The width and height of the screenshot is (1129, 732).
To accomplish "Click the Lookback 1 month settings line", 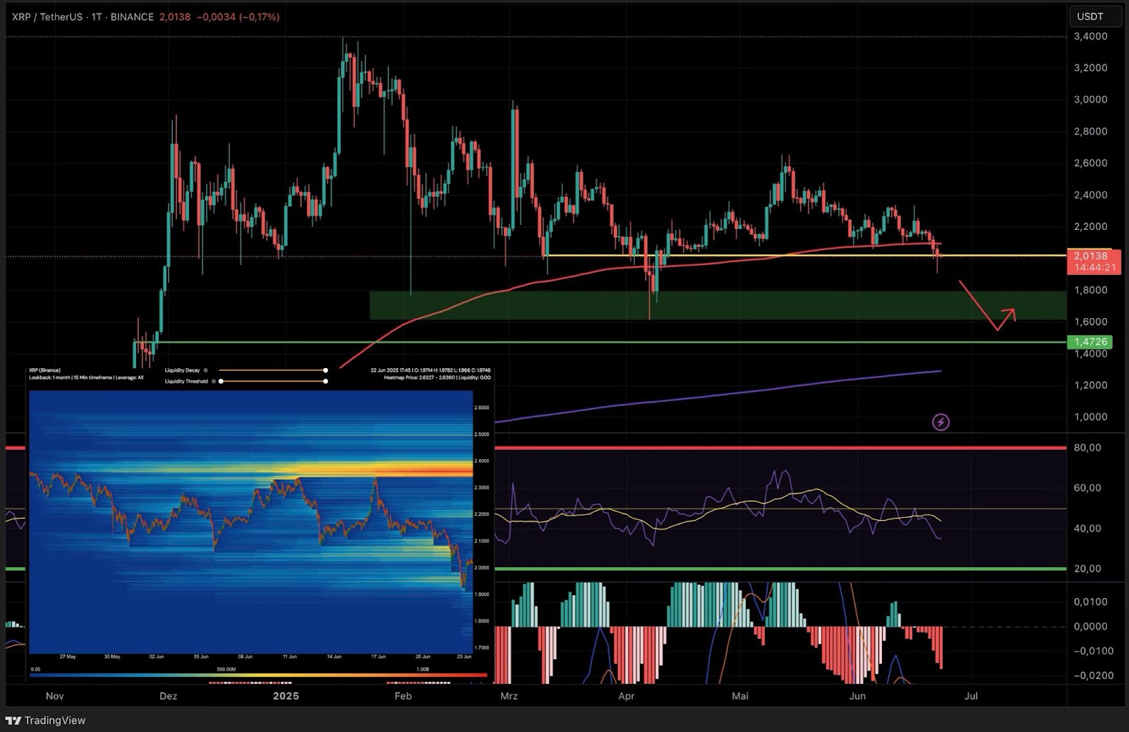I will 86,378.
